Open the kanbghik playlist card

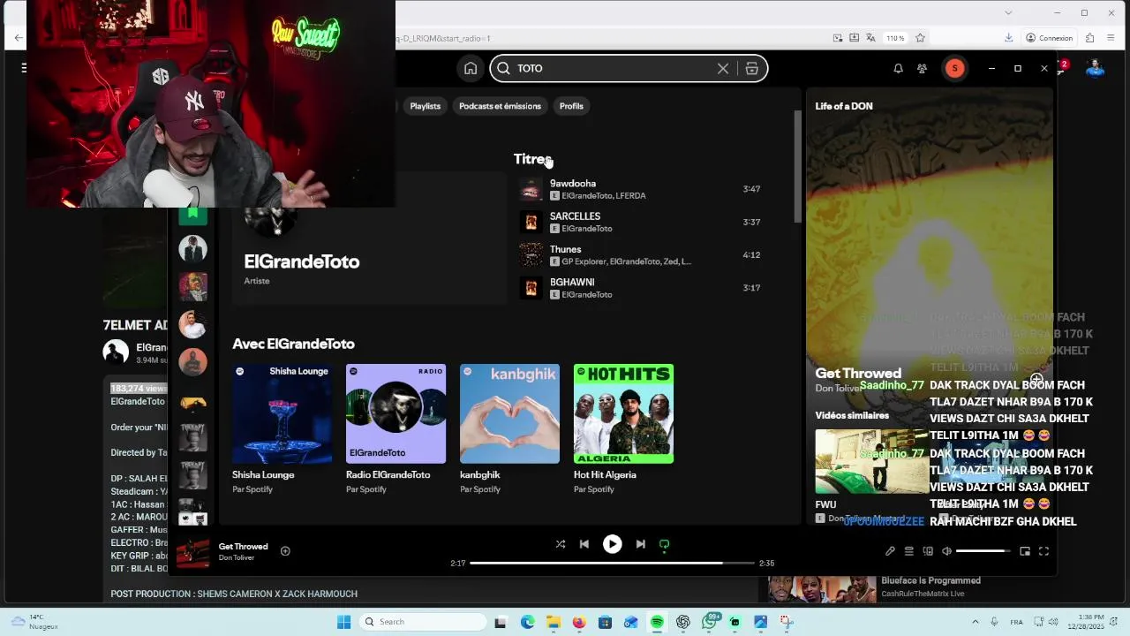click(x=509, y=428)
